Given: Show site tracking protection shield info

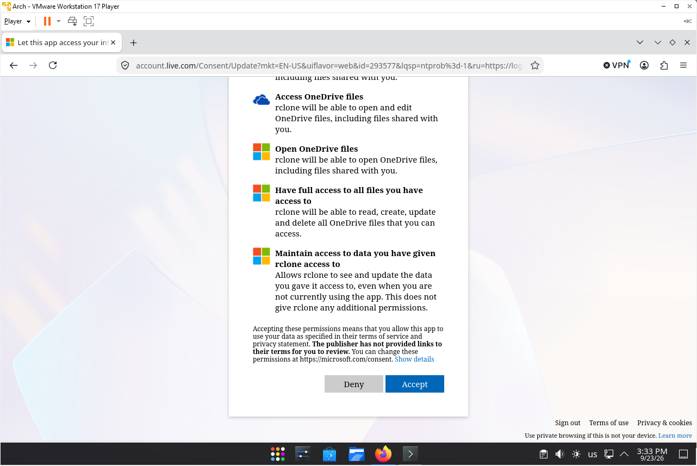Looking at the screenshot, I should [125, 65].
